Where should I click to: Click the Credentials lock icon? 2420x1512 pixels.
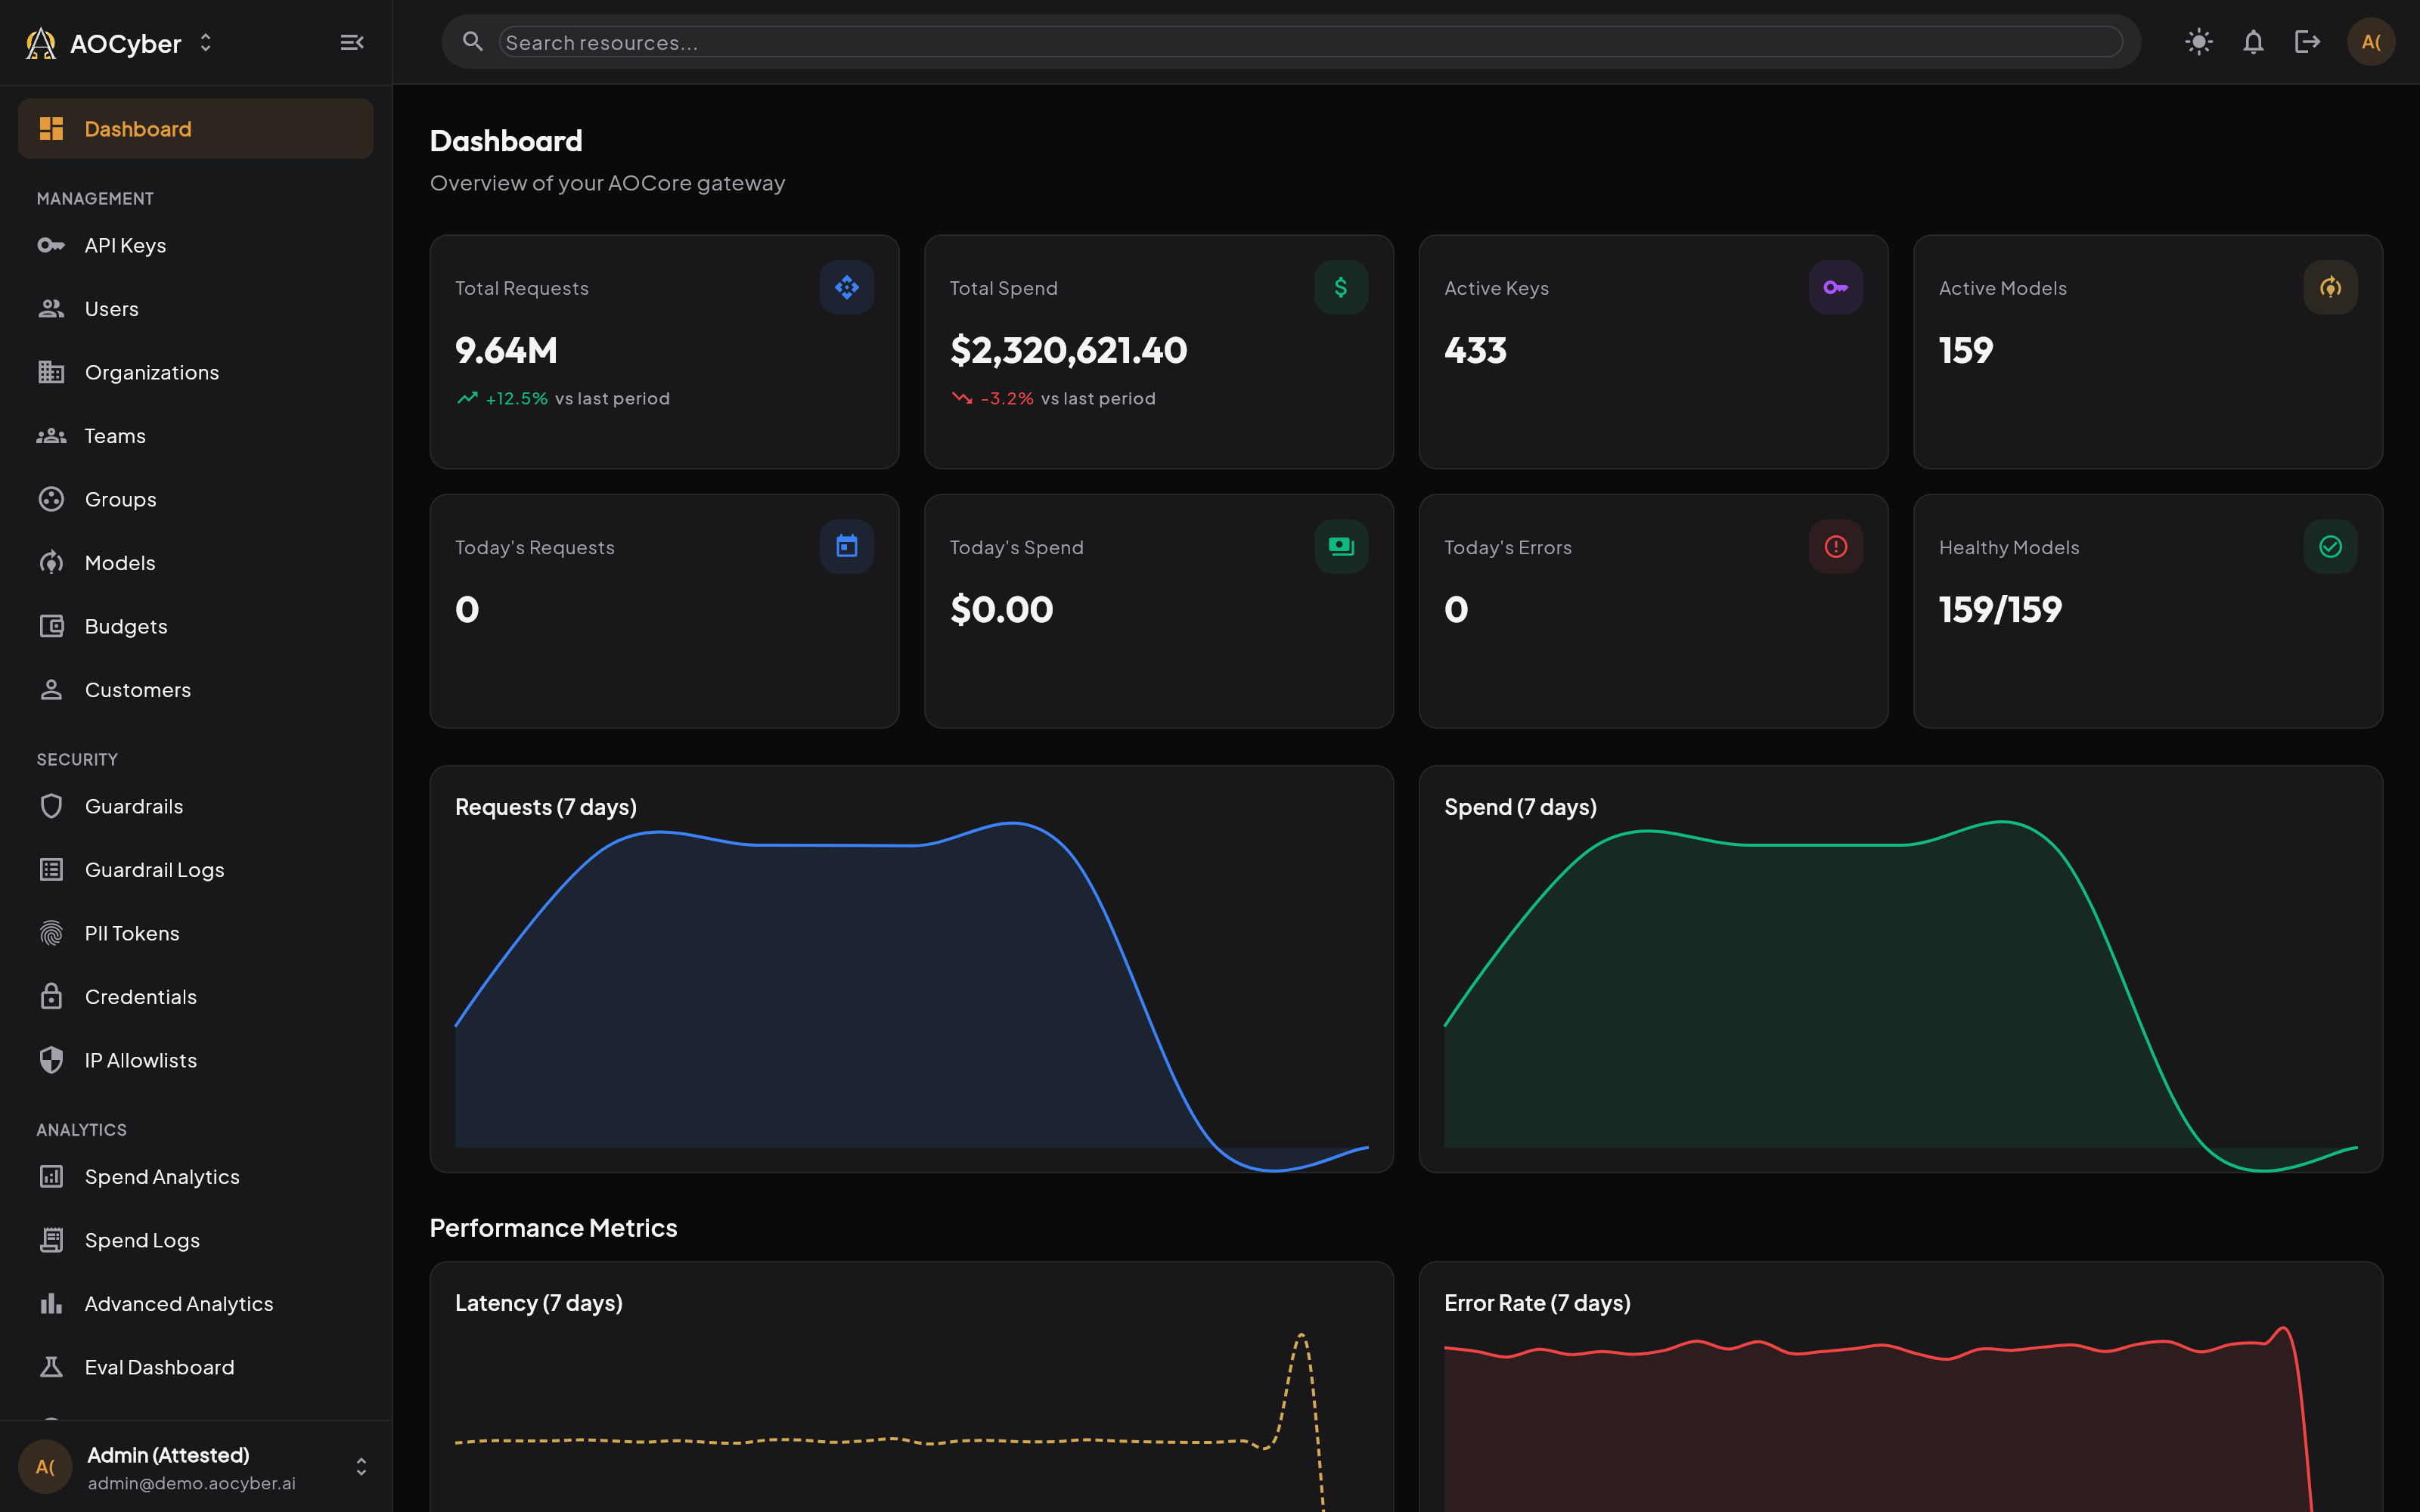pos(51,997)
